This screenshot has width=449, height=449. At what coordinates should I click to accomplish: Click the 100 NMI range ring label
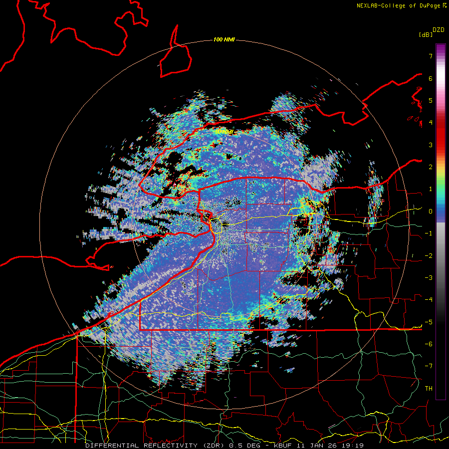(224, 39)
